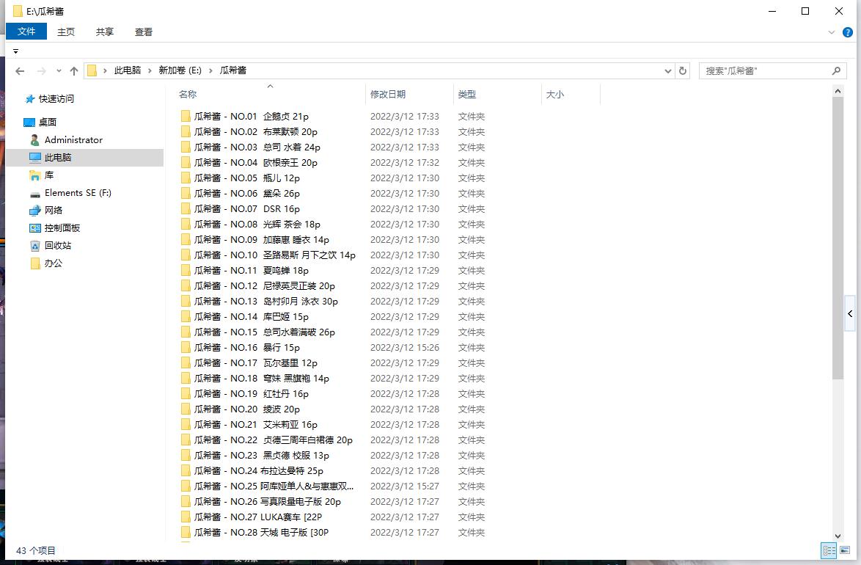Click in the search 瓜希酱 box
The height and width of the screenshot is (565, 861).
point(763,71)
